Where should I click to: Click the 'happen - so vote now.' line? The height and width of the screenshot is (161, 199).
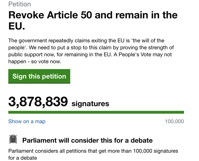tap(35, 62)
